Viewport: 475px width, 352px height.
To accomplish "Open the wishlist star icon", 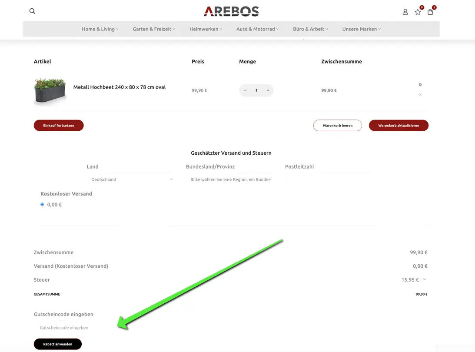I will tap(417, 12).
